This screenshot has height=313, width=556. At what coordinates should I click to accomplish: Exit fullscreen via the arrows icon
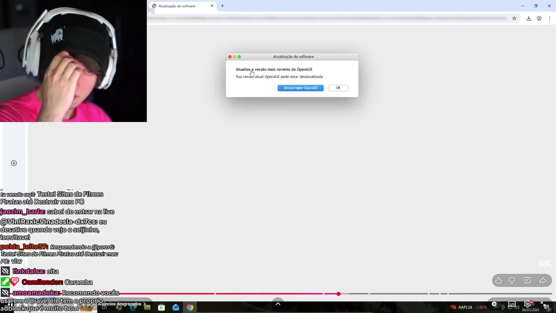(545, 303)
